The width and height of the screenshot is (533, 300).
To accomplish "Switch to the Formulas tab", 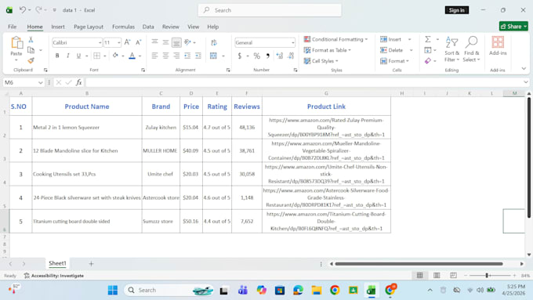I will [x=123, y=27].
